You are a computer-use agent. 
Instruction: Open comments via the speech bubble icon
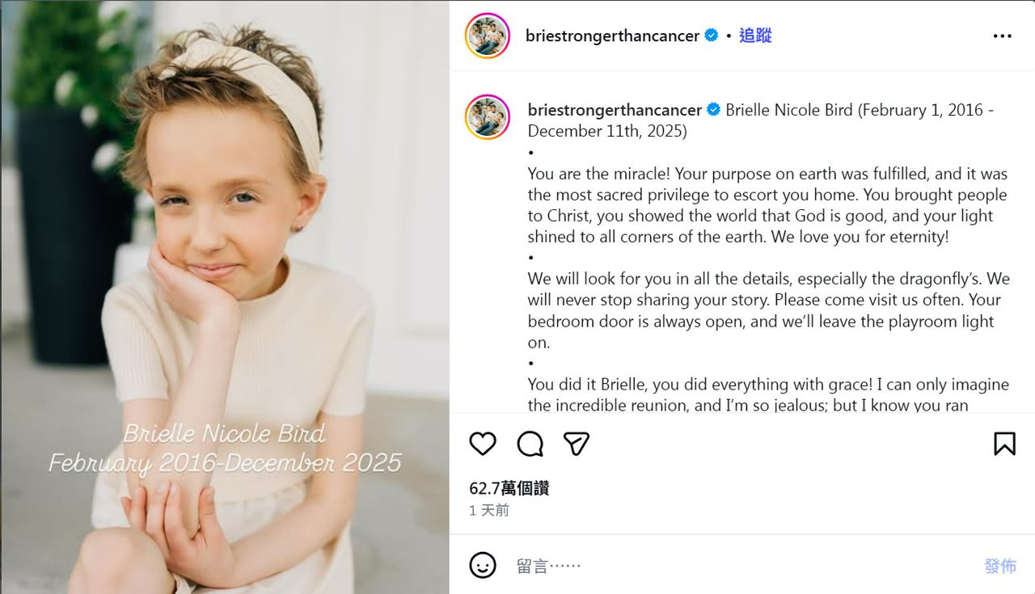(x=530, y=444)
